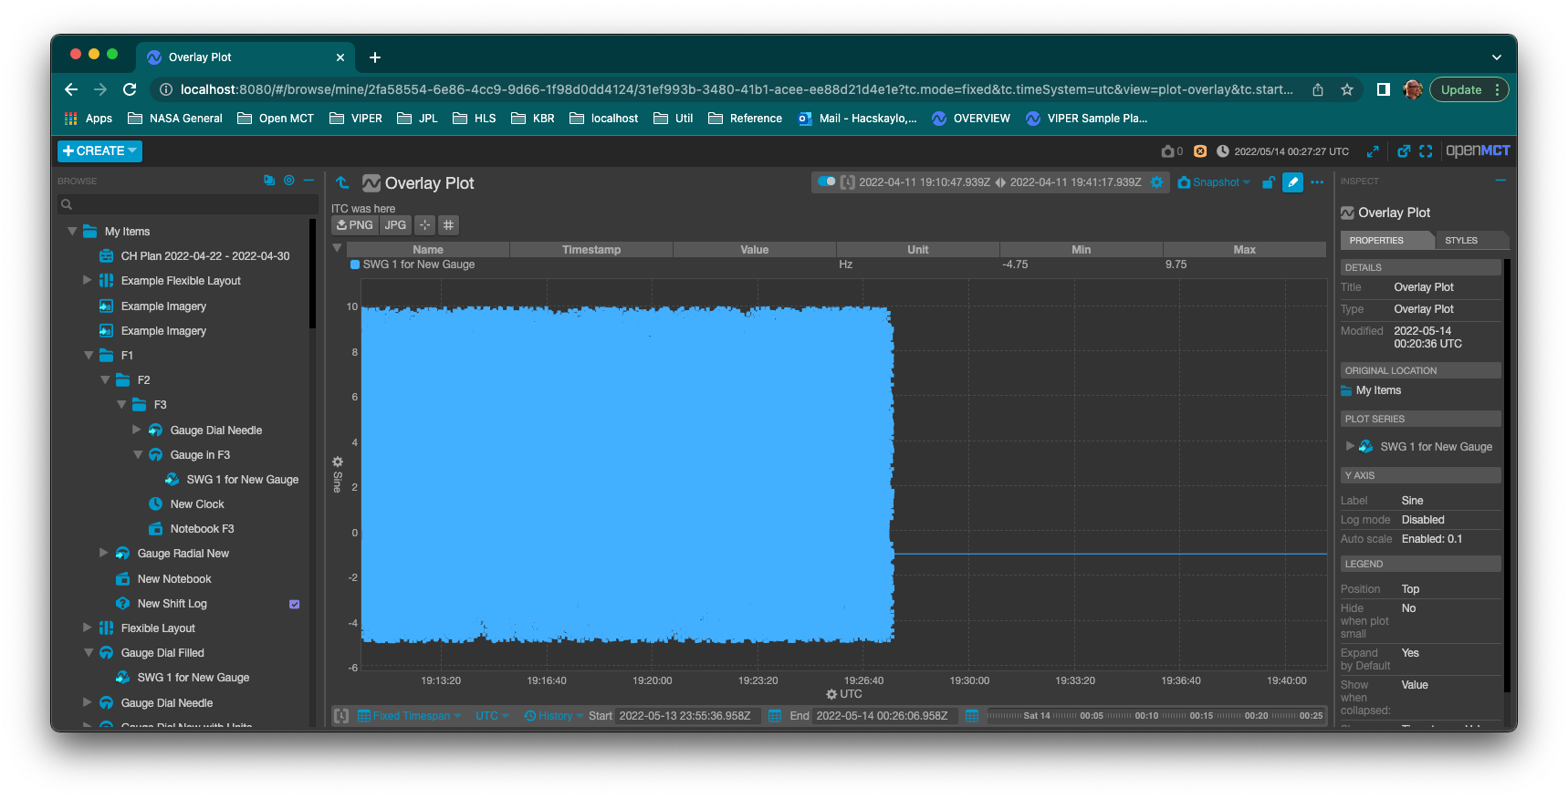Viewport: 1568px width, 799px height.
Task: Click the collapse-all tree icon in Browse
Action: pos(269,181)
